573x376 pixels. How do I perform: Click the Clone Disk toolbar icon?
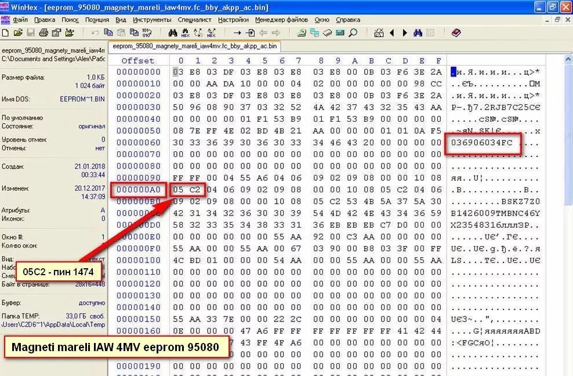pos(314,33)
